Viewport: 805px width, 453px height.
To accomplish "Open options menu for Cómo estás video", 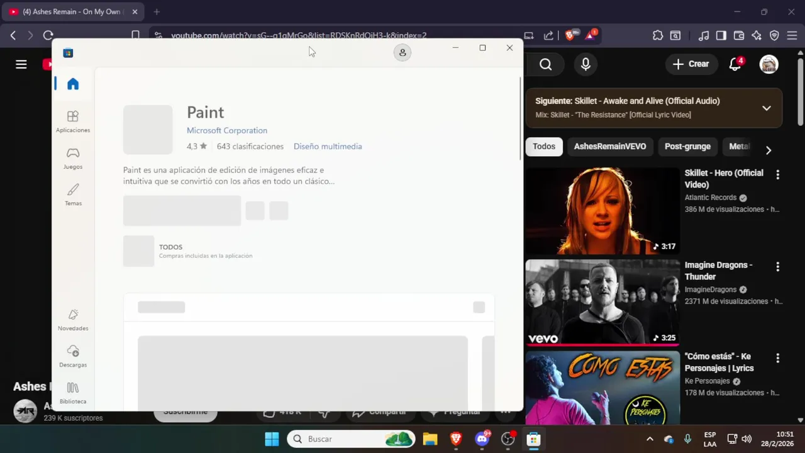I will [x=777, y=359].
